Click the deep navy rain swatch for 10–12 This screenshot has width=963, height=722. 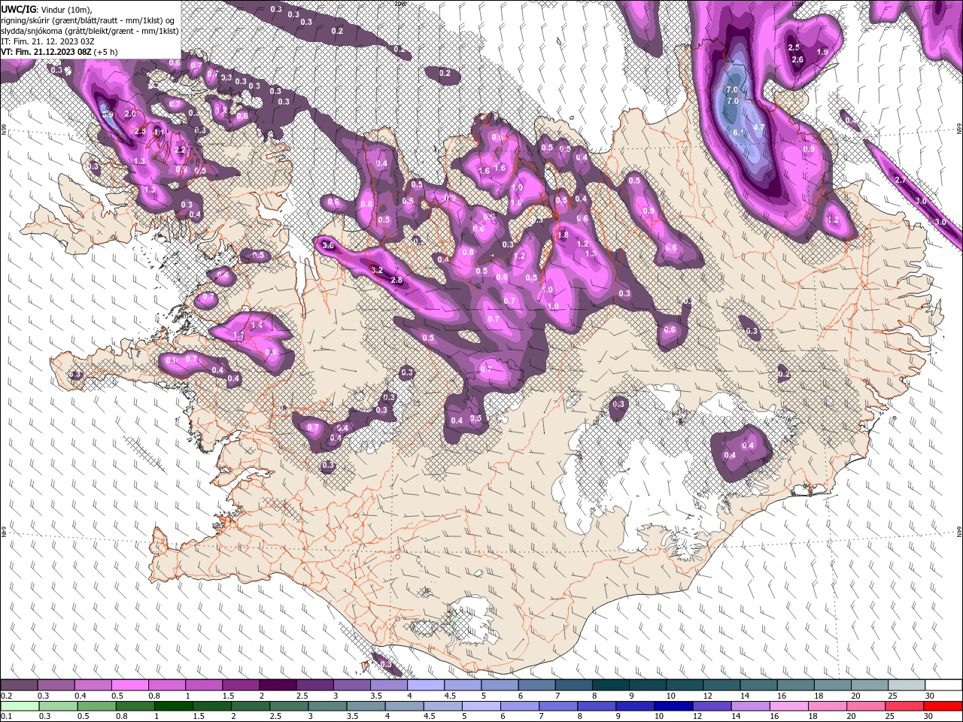pos(673,705)
